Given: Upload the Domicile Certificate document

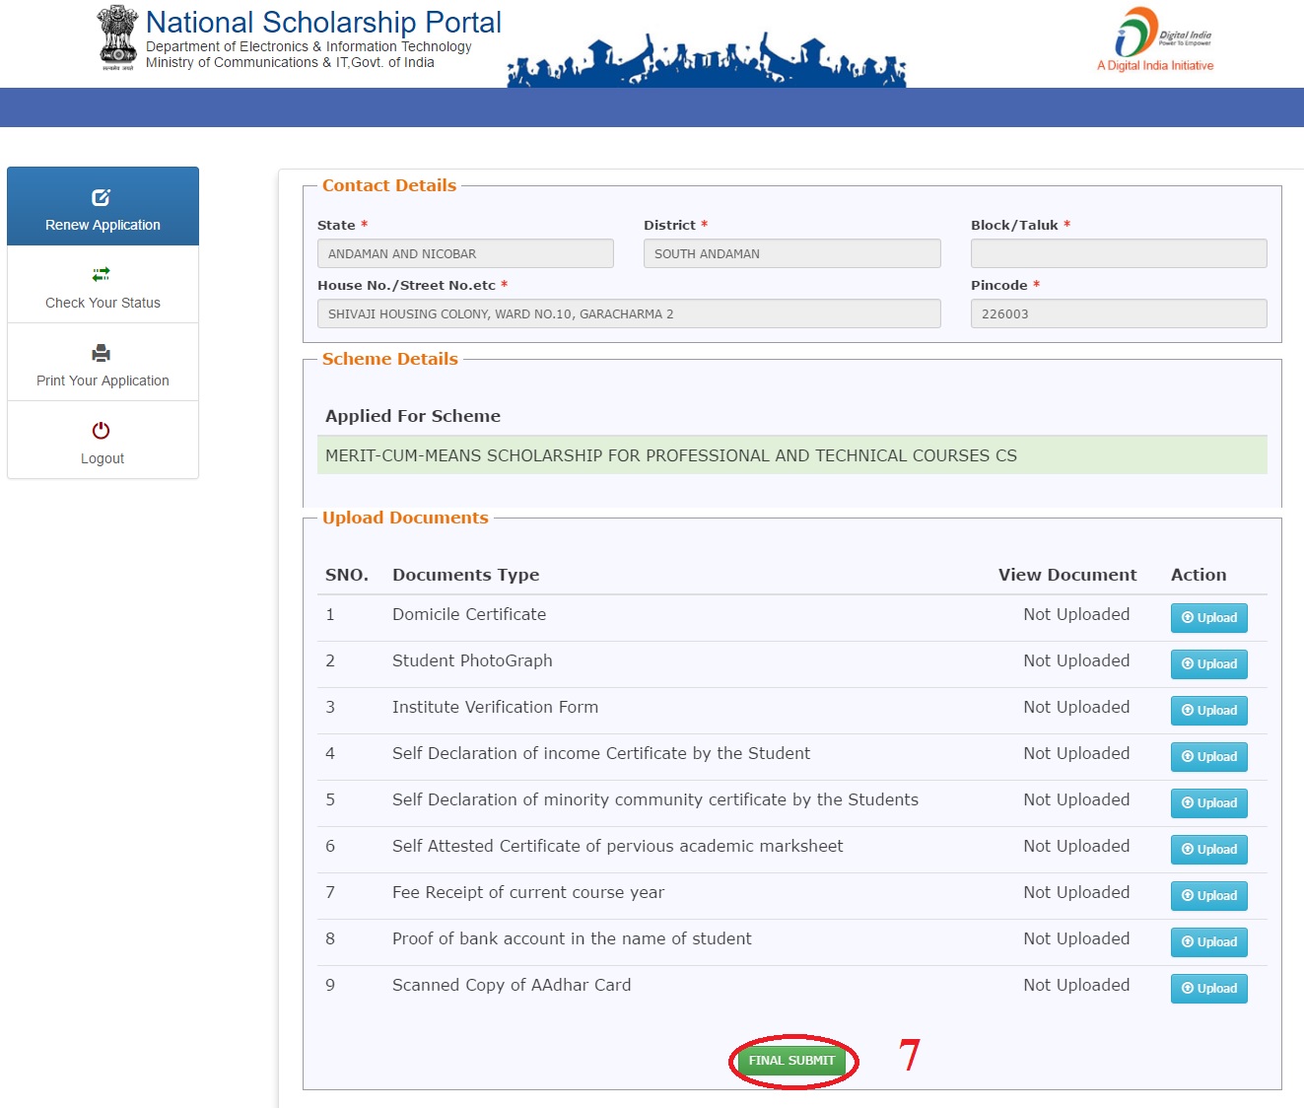Looking at the screenshot, I should 1208,618.
